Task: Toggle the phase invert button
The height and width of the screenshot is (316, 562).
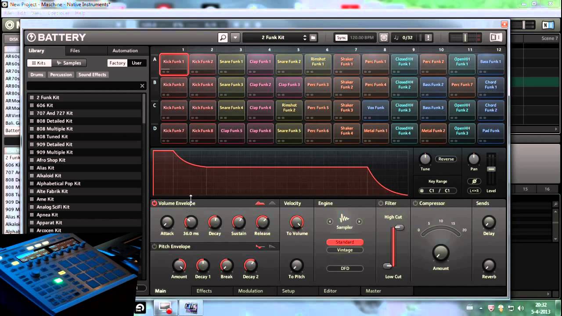Action: pyautogui.click(x=474, y=181)
